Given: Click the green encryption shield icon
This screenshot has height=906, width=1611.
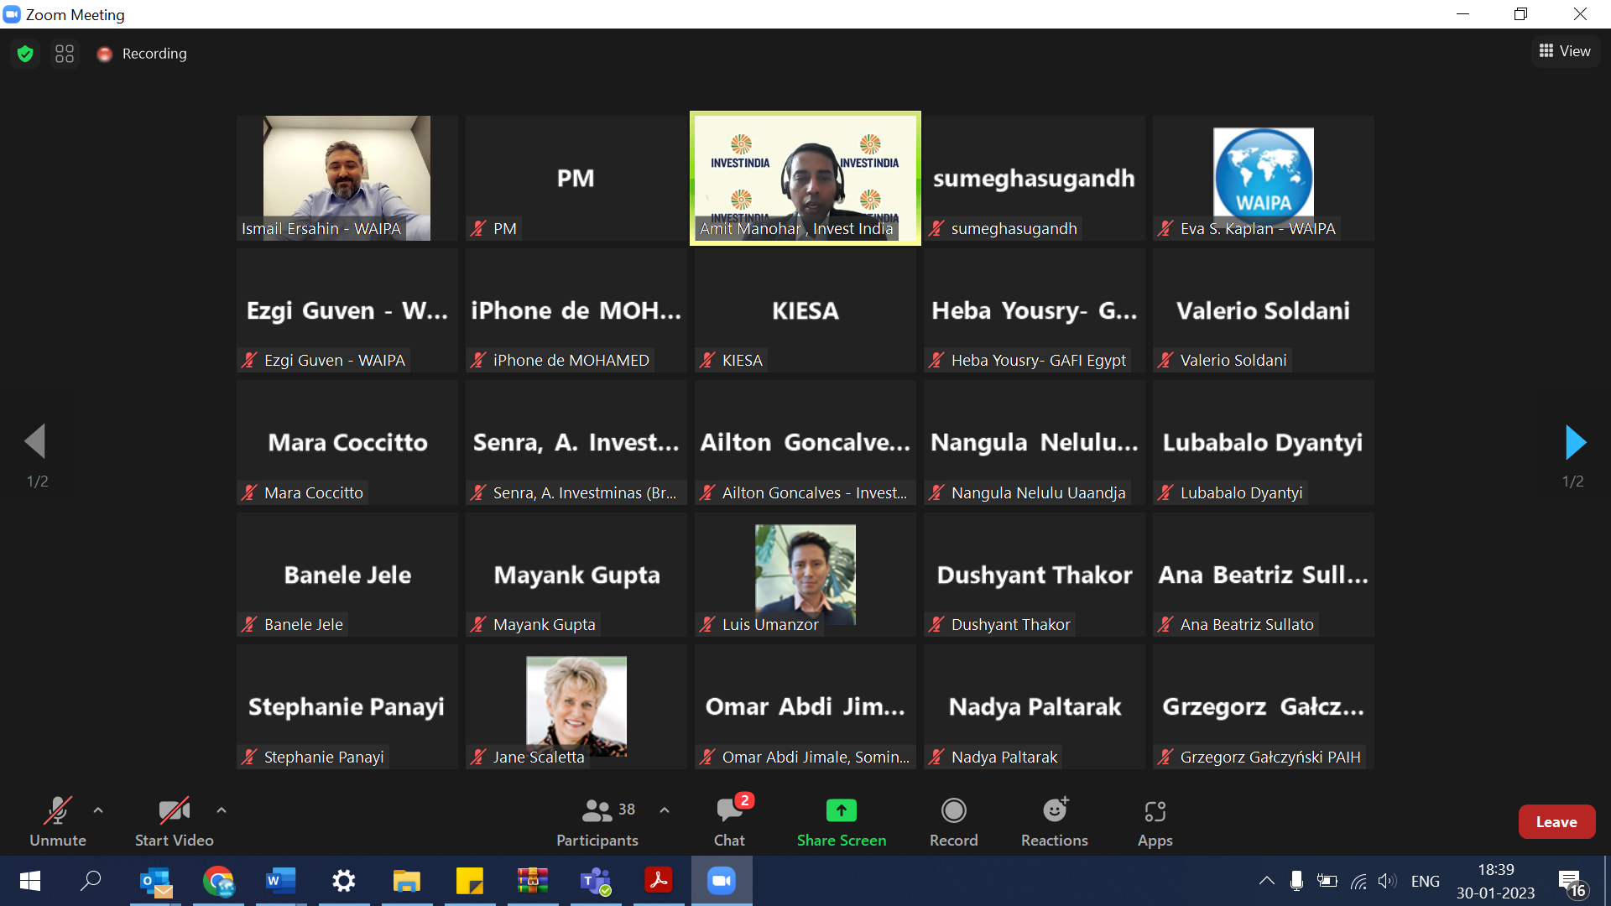Looking at the screenshot, I should 25,54.
